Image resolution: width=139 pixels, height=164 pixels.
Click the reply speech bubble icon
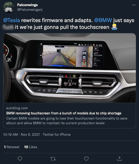20,159
